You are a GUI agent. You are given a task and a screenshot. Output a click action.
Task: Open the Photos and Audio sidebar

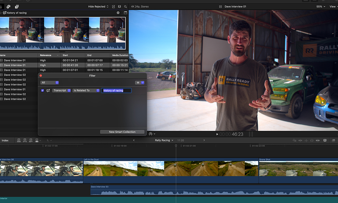pyautogui.click(x=8, y=7)
